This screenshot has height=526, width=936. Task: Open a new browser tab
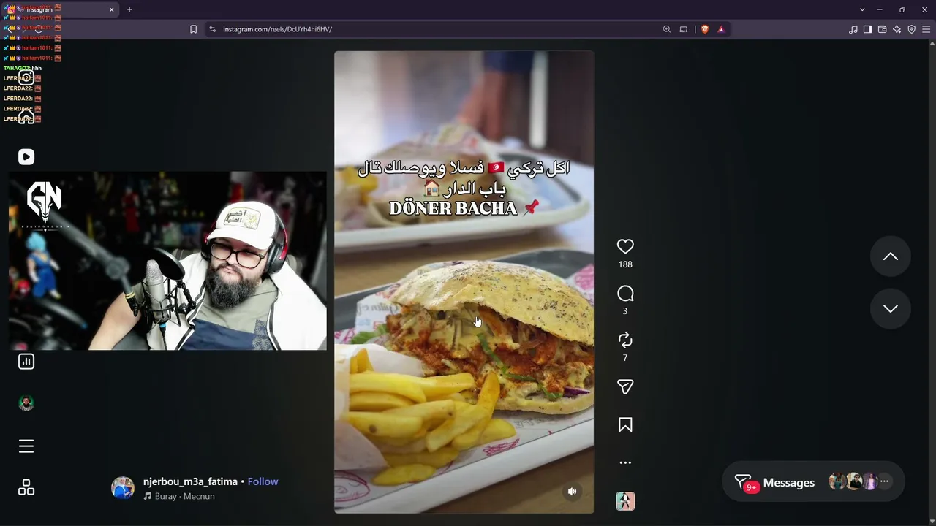129,9
